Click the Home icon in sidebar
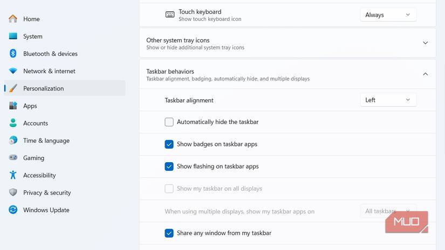Viewport: 445px width, 250px height. (13, 19)
